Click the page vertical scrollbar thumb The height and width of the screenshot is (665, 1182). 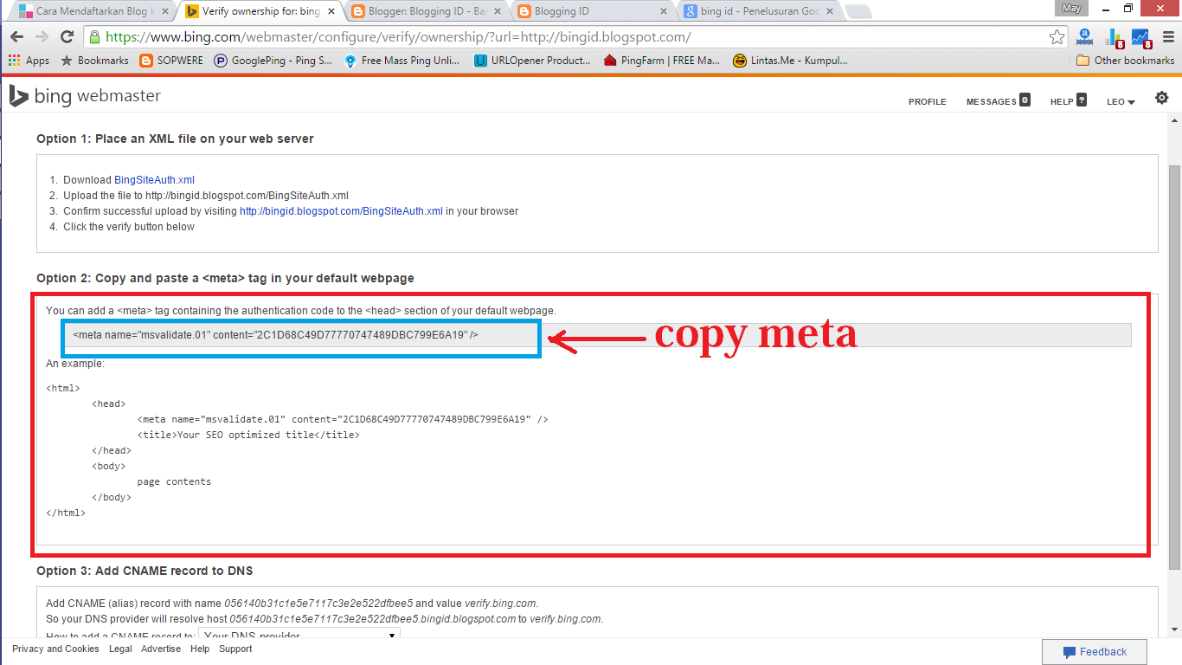pos(1174,368)
